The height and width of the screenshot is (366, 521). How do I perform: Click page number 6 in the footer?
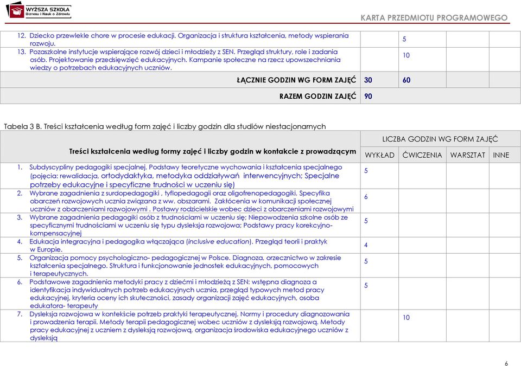[506, 363]
